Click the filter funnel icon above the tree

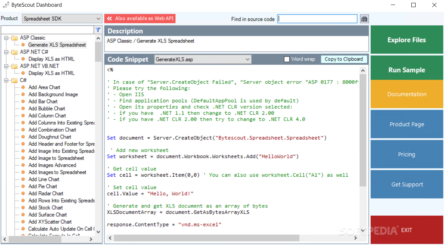pyautogui.click(x=98, y=30)
